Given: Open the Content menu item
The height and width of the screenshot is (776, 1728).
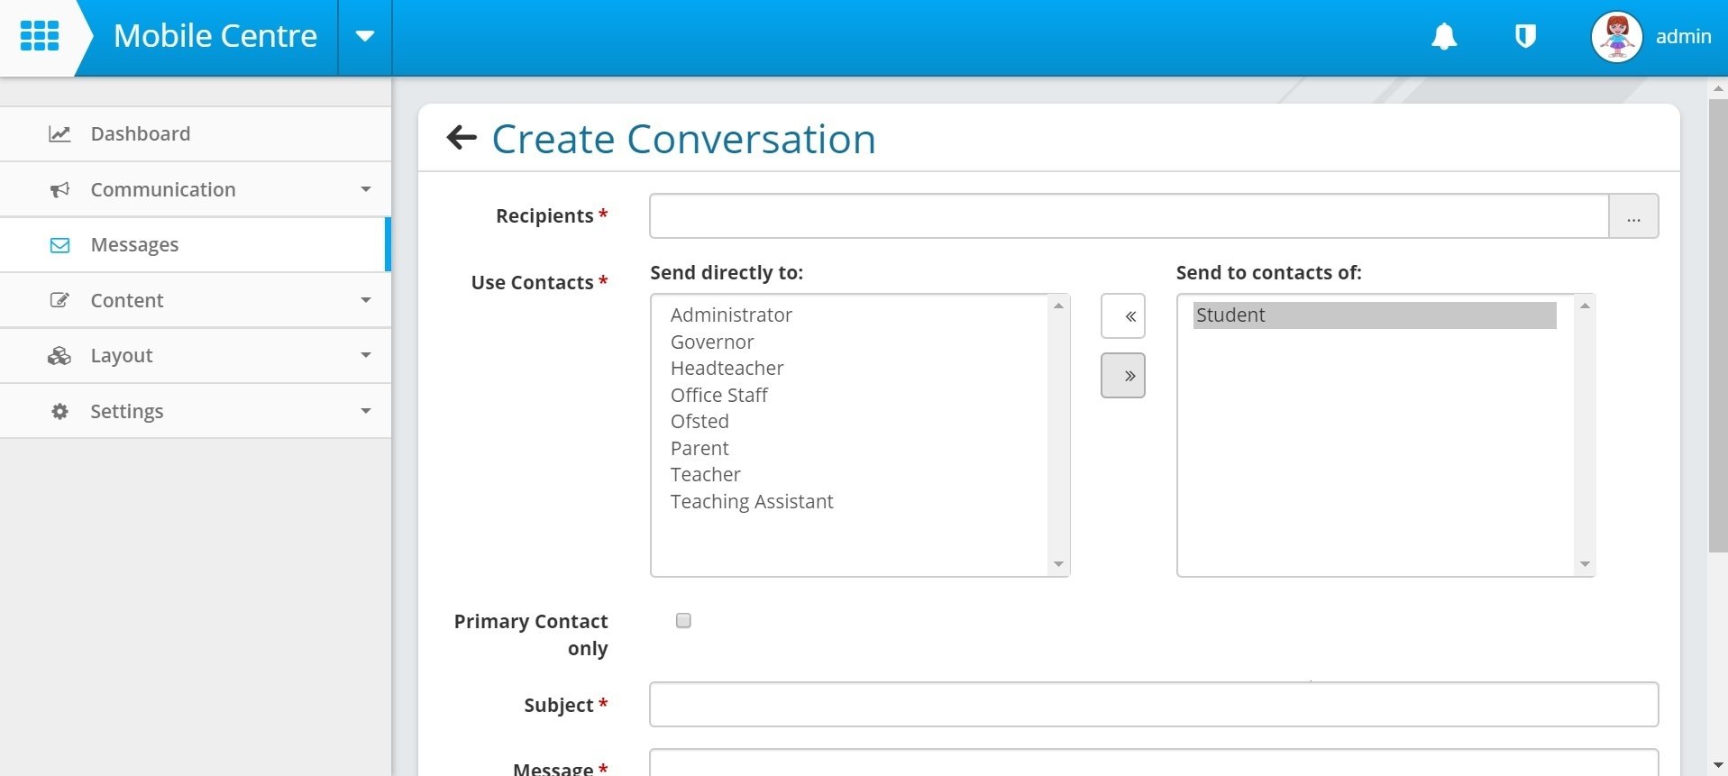Looking at the screenshot, I should point(196,300).
